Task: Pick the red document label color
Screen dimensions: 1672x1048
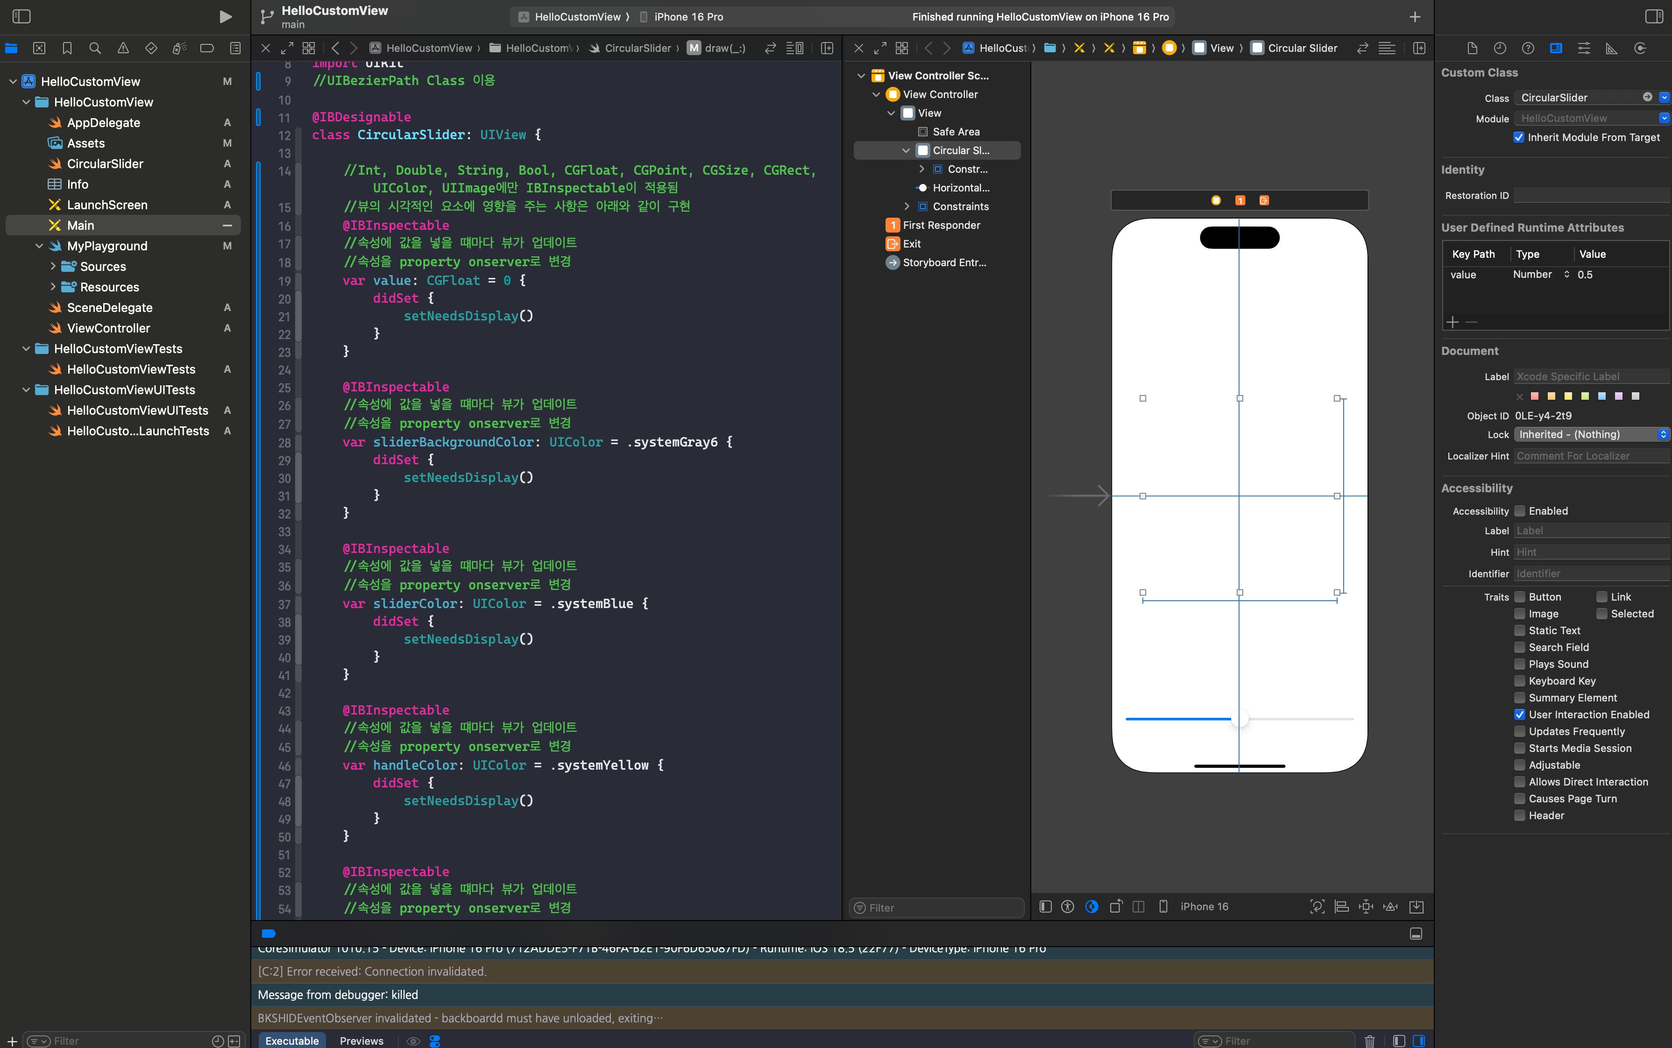Action: point(1535,396)
